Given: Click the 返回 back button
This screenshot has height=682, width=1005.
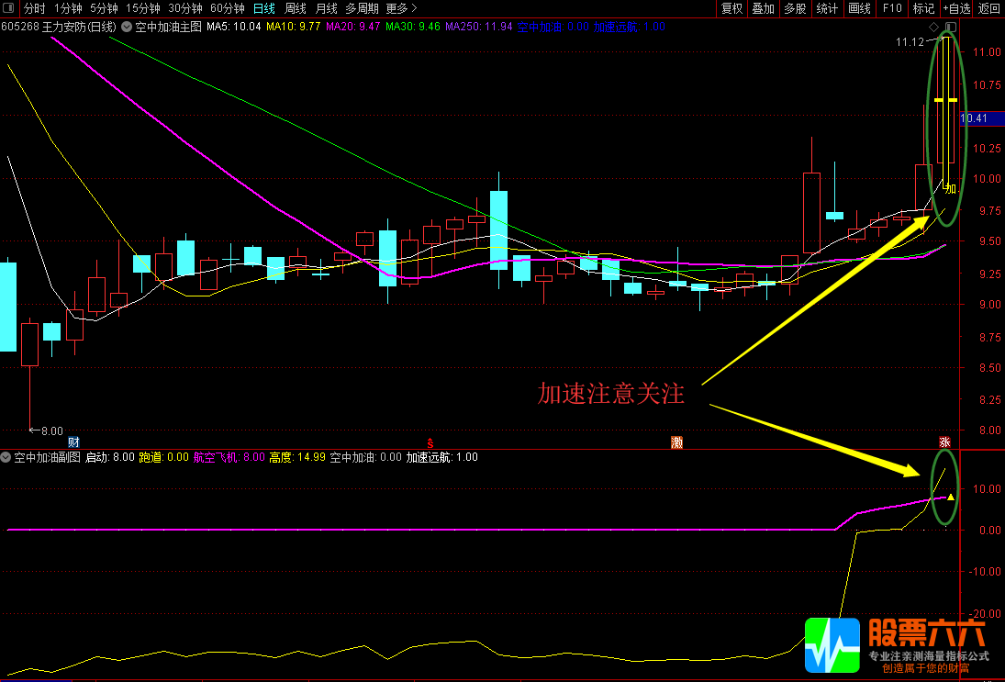Looking at the screenshot, I should [989, 8].
